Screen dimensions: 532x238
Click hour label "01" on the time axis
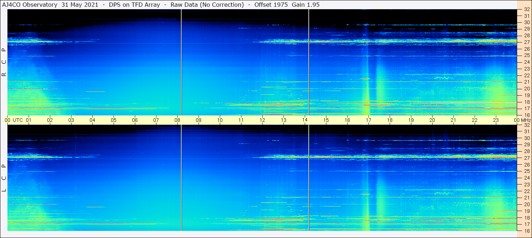pos(29,120)
